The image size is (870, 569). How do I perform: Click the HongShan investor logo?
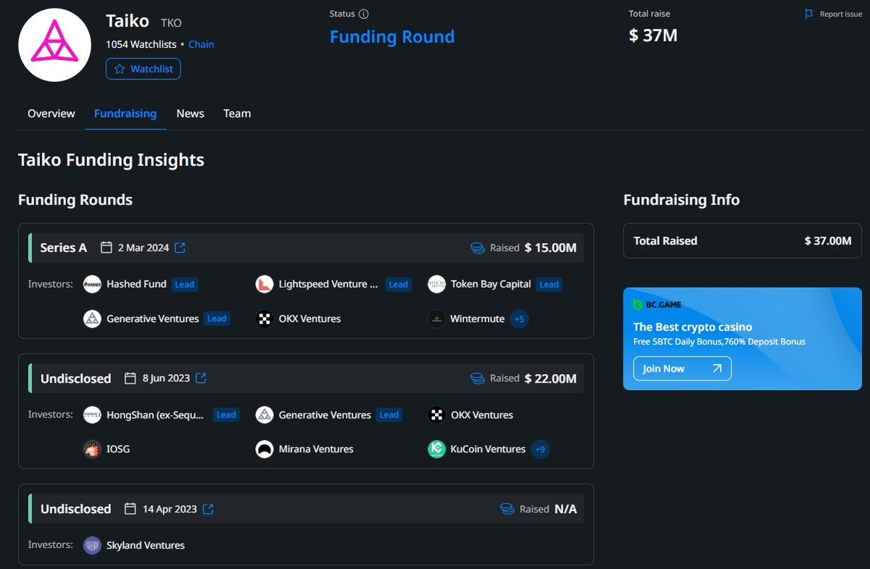click(92, 415)
